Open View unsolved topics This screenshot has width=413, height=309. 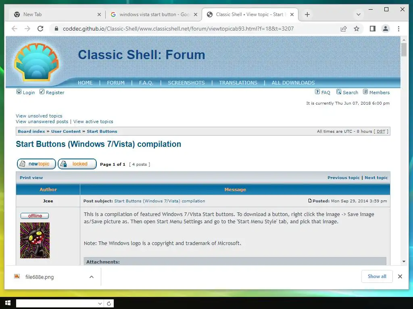pos(39,116)
